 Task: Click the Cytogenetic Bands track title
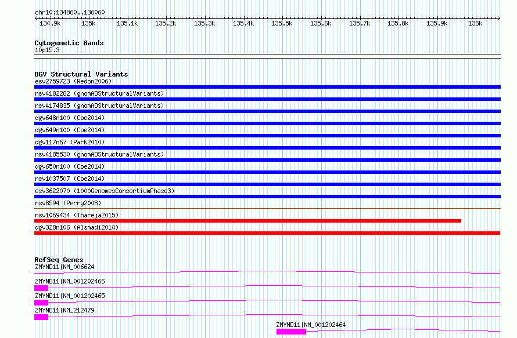(69, 43)
